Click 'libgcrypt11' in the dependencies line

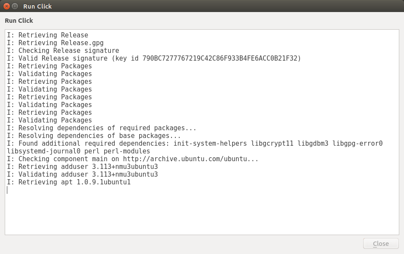tap(272, 144)
